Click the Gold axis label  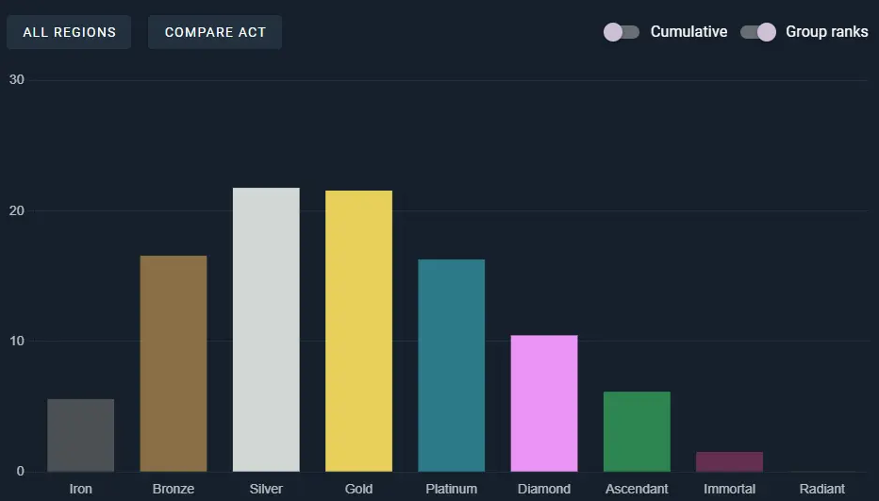[x=358, y=489]
